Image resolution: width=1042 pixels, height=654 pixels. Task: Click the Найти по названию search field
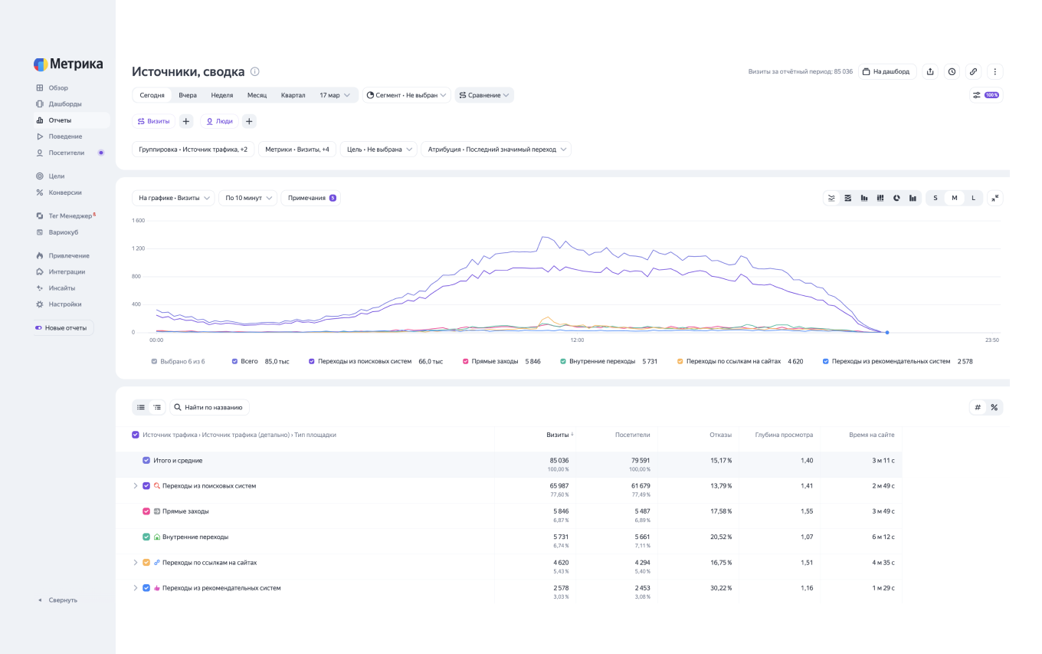(x=209, y=407)
